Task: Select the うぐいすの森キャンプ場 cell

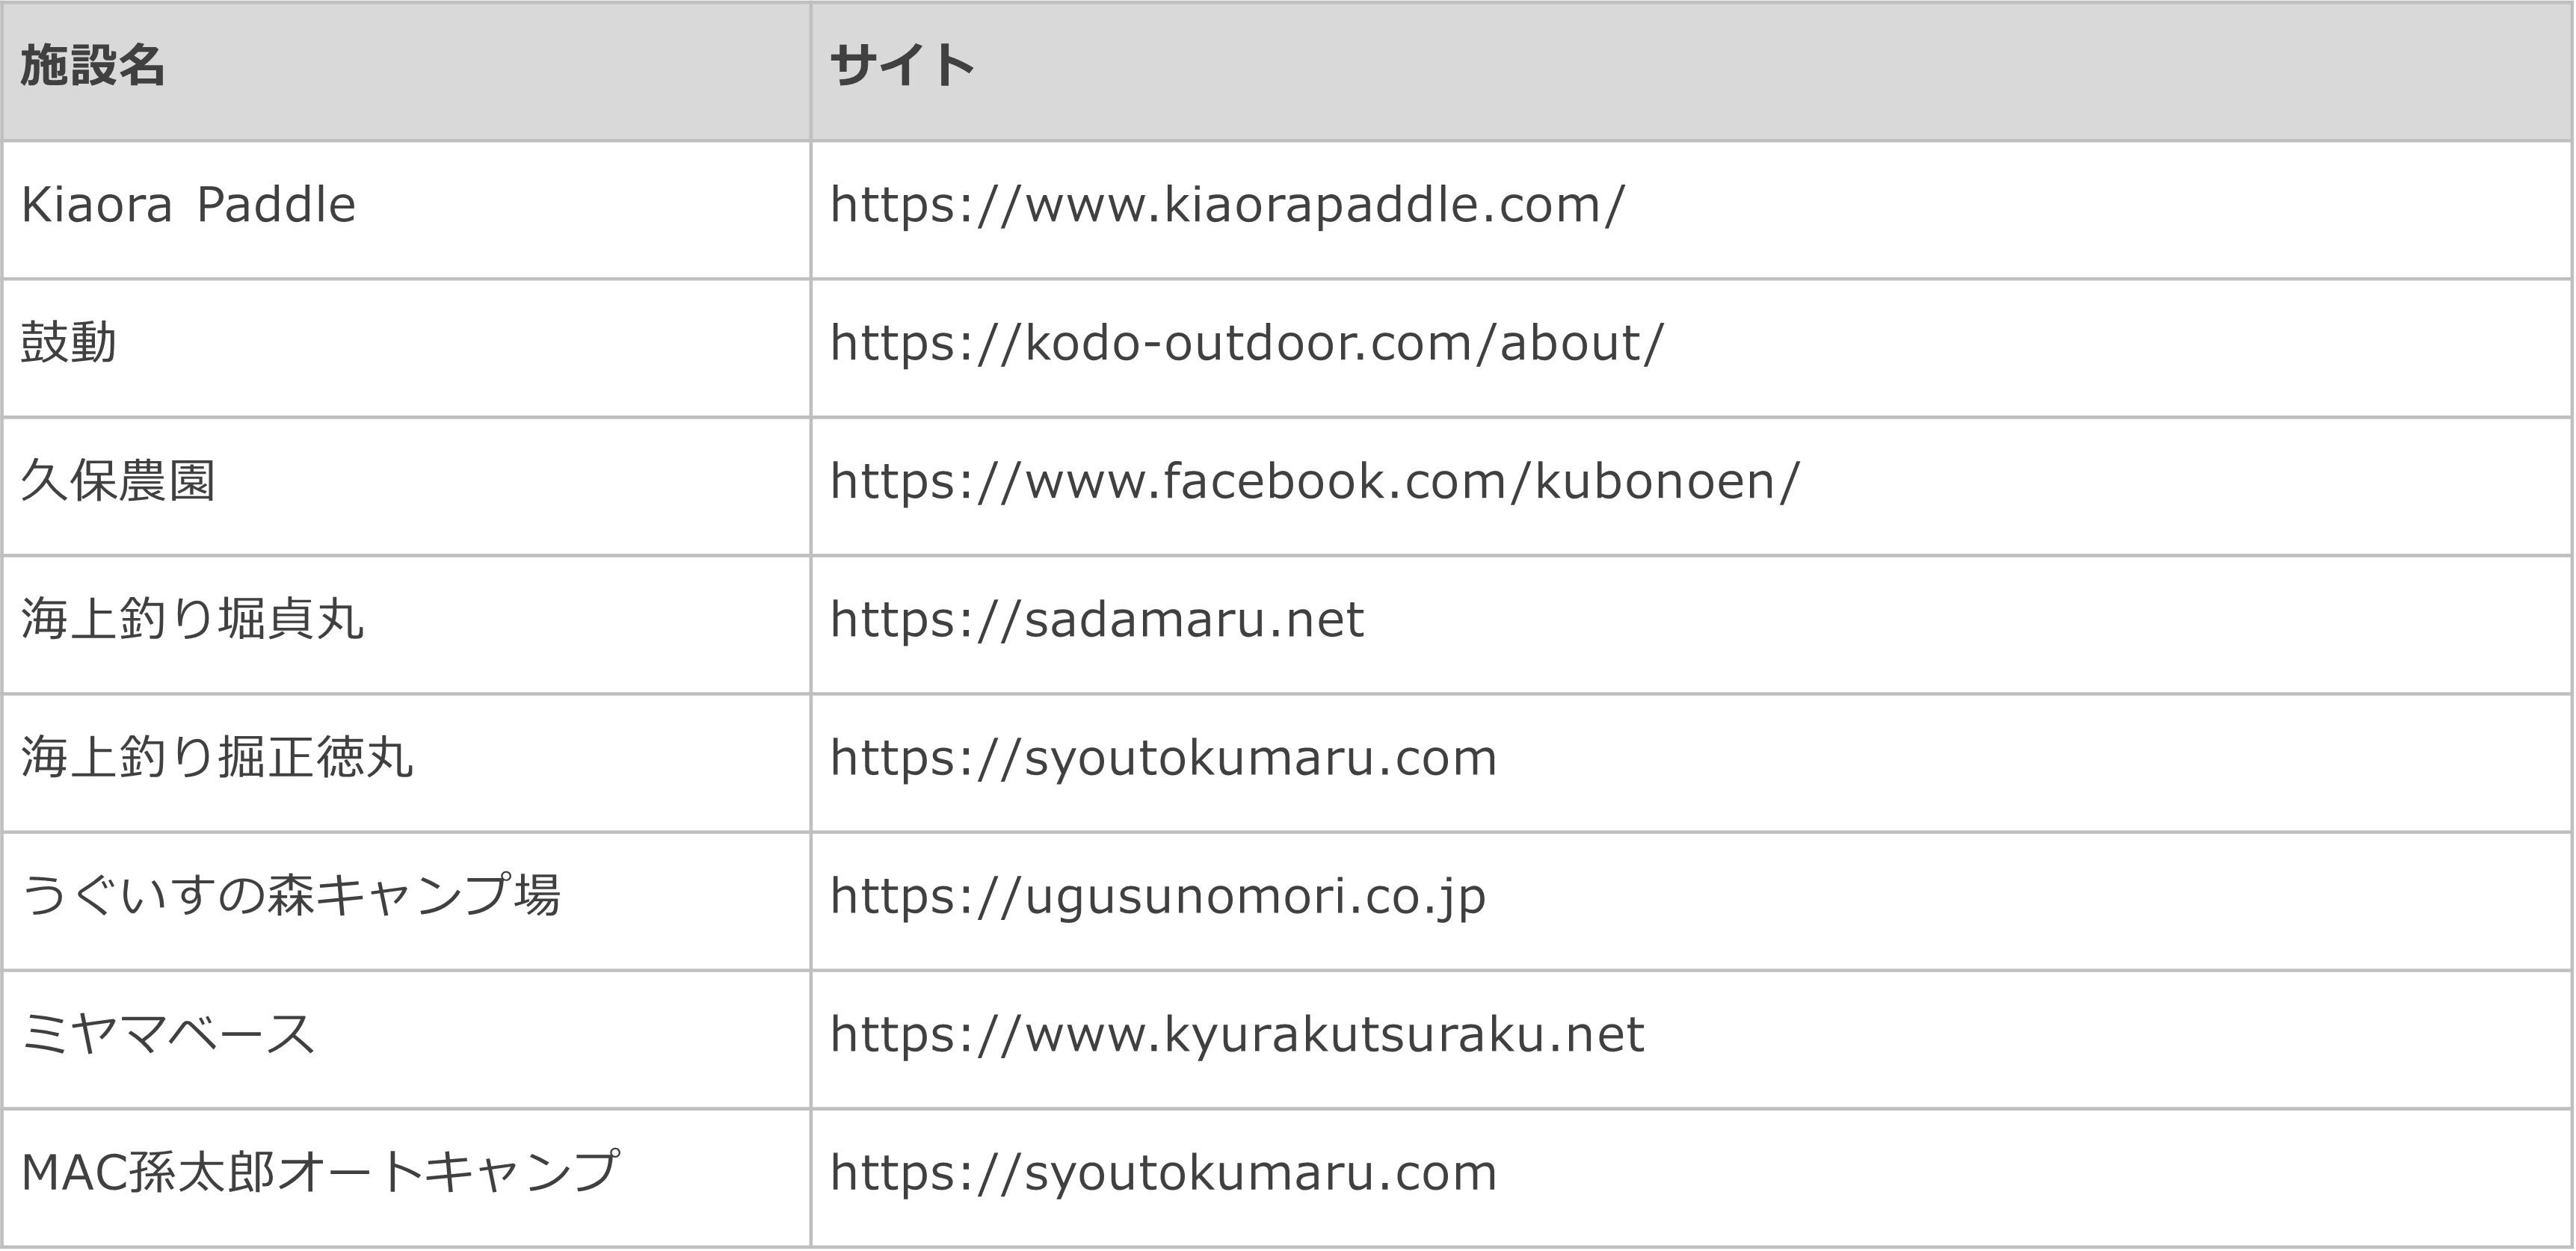Action: click(x=406, y=901)
